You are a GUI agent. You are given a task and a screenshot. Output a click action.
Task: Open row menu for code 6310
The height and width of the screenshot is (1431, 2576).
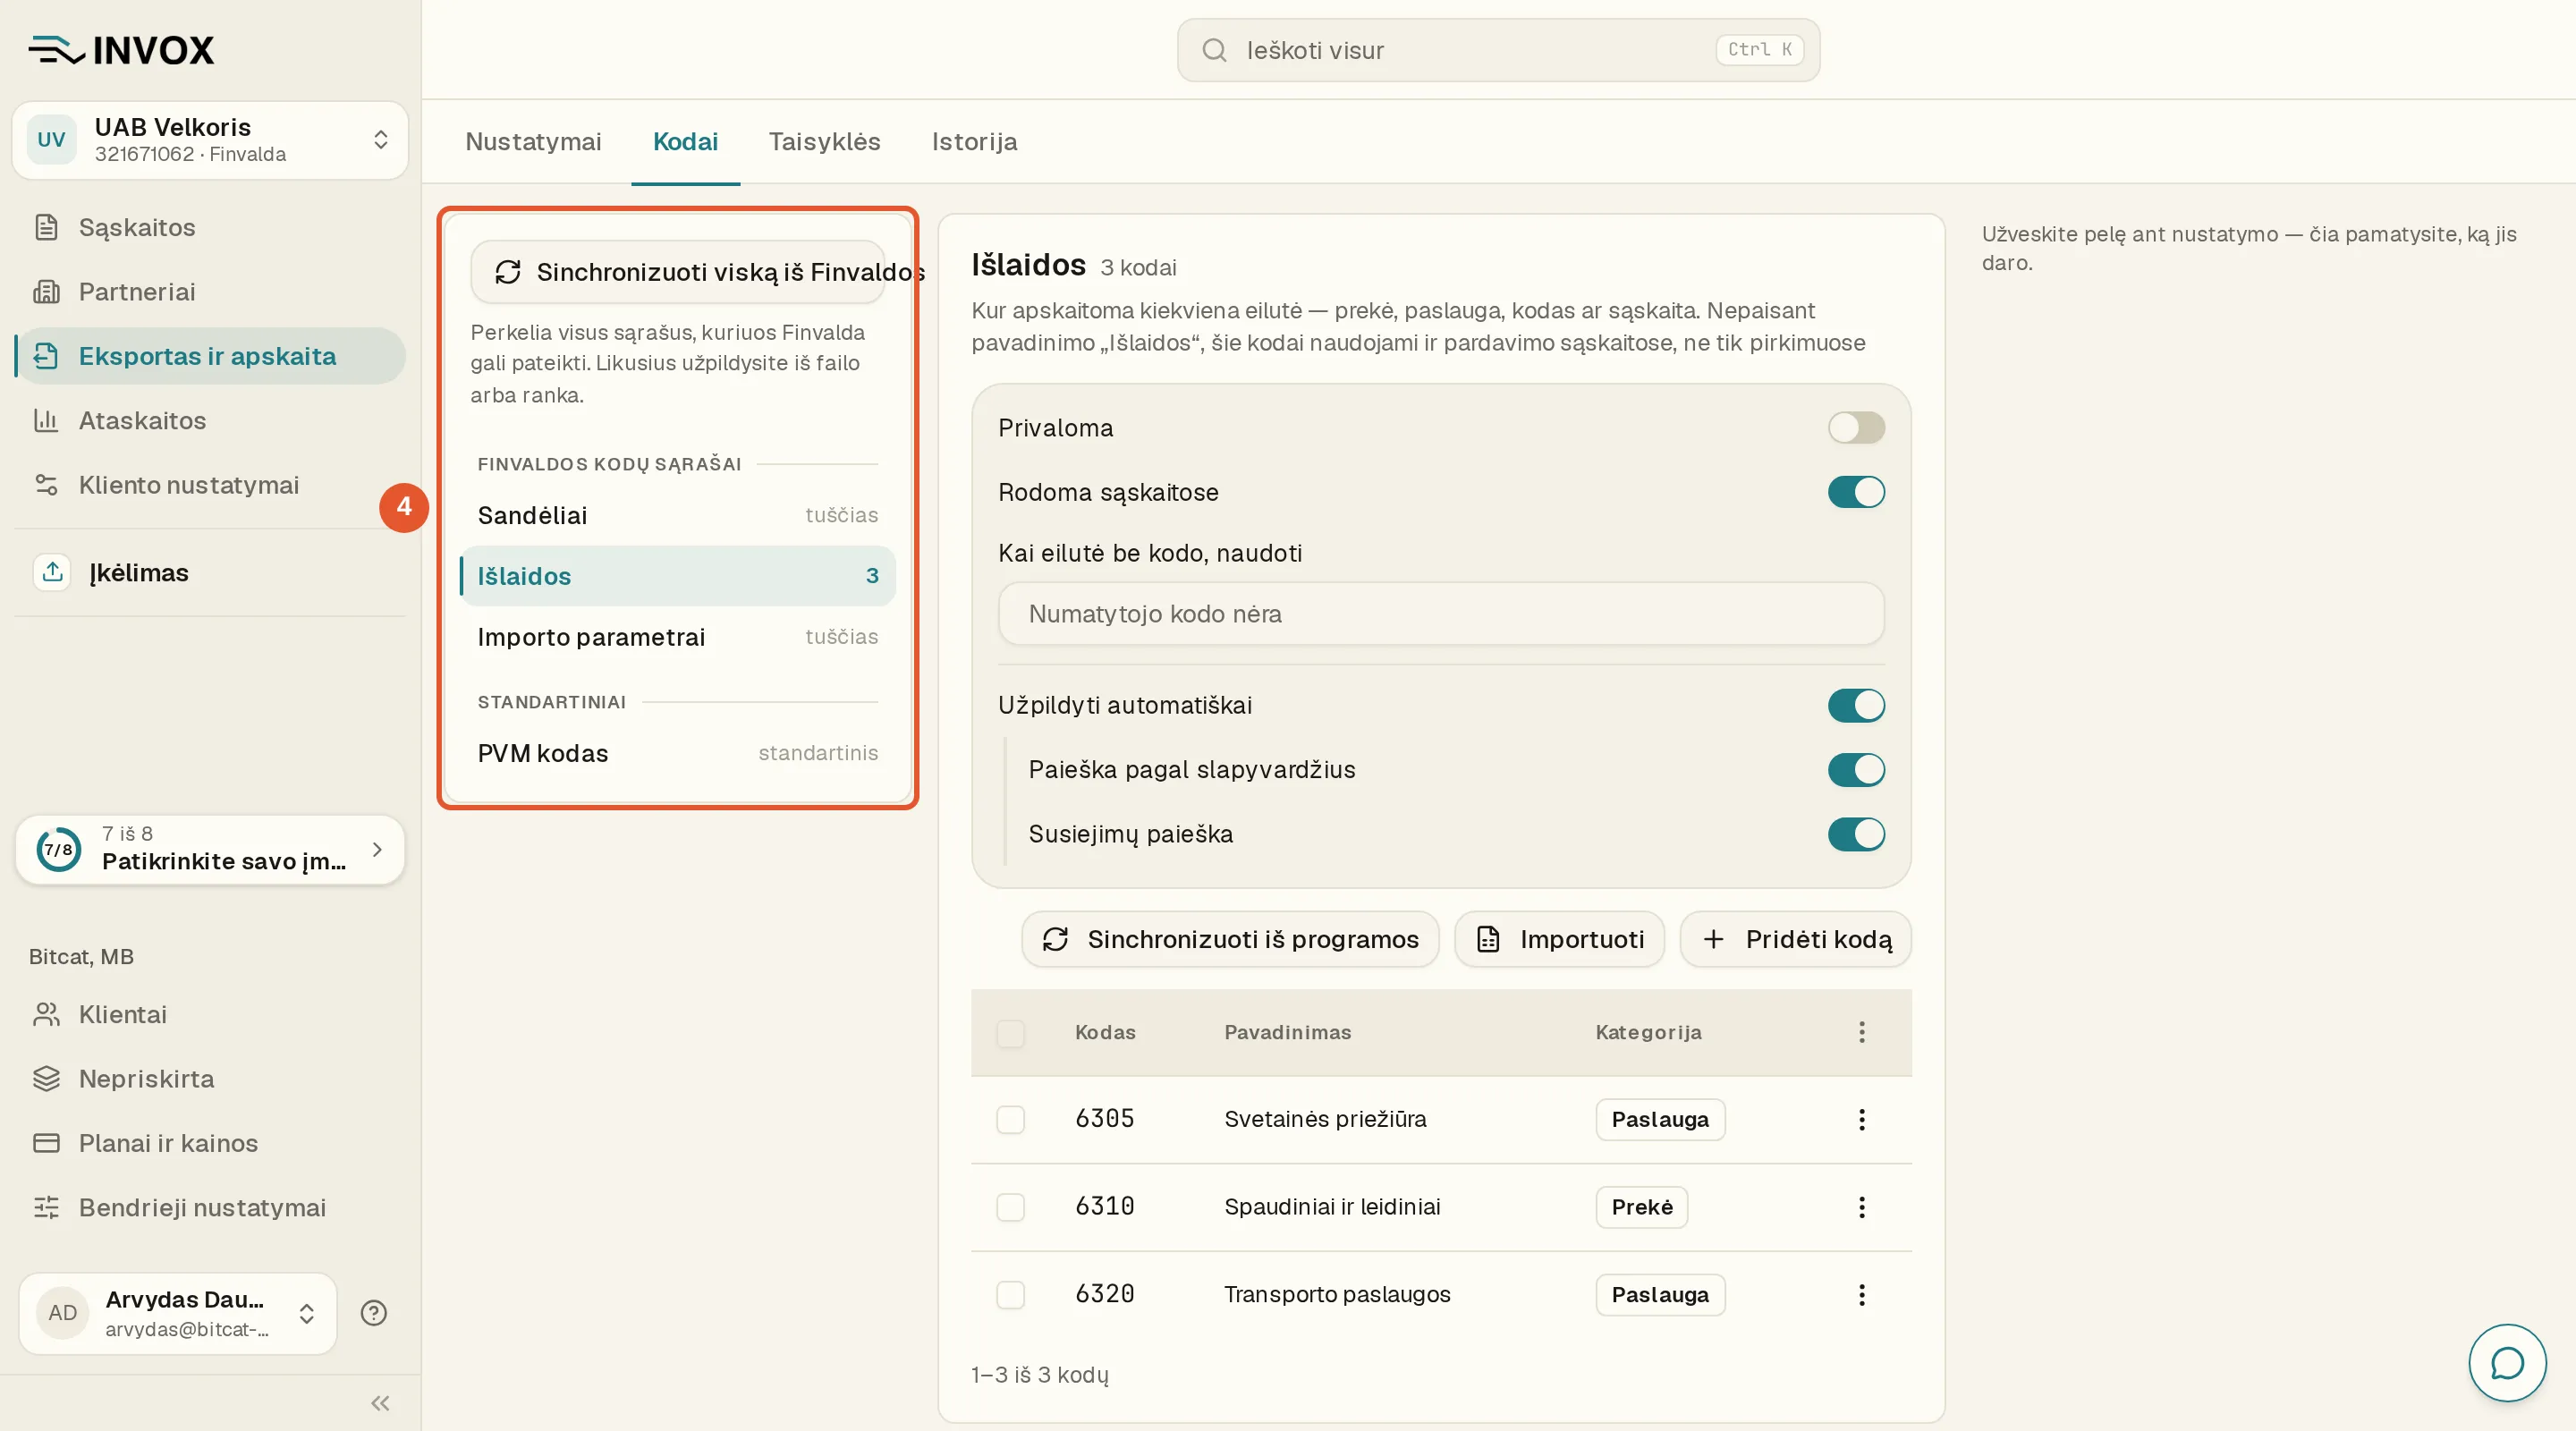click(1861, 1207)
